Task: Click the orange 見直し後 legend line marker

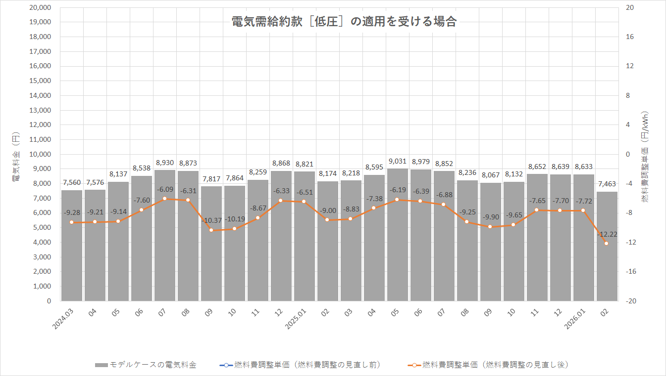Action: coord(414,365)
